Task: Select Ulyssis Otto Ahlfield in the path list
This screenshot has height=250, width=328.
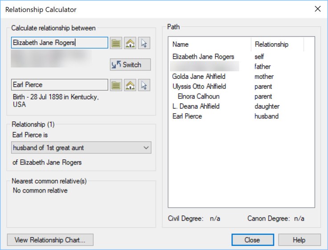Action: [199, 86]
